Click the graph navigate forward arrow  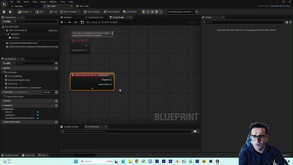pos(76,22)
